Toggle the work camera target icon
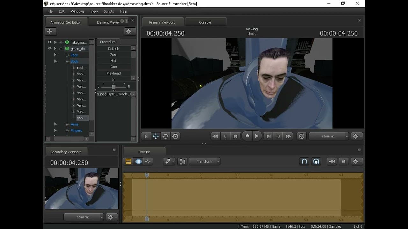The width and height of the screenshot is (408, 229). [302, 136]
